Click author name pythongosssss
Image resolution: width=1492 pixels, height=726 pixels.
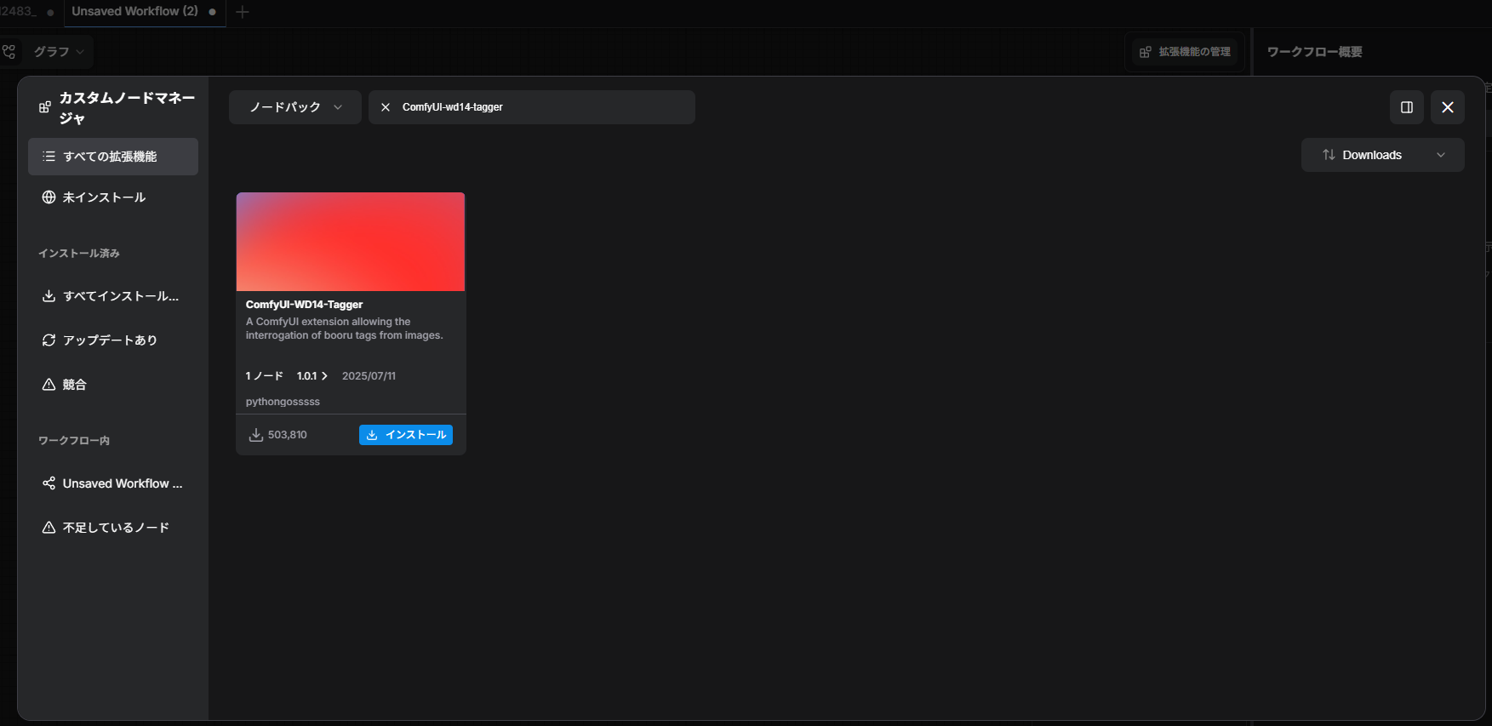283,402
